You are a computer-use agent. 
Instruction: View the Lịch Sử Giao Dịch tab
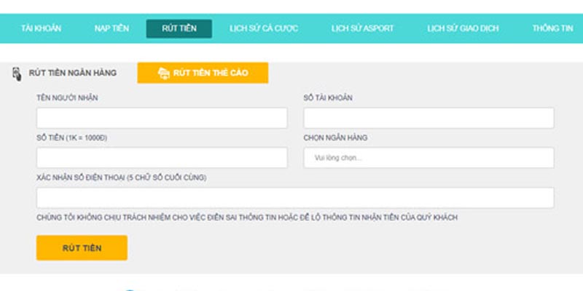[x=463, y=28]
